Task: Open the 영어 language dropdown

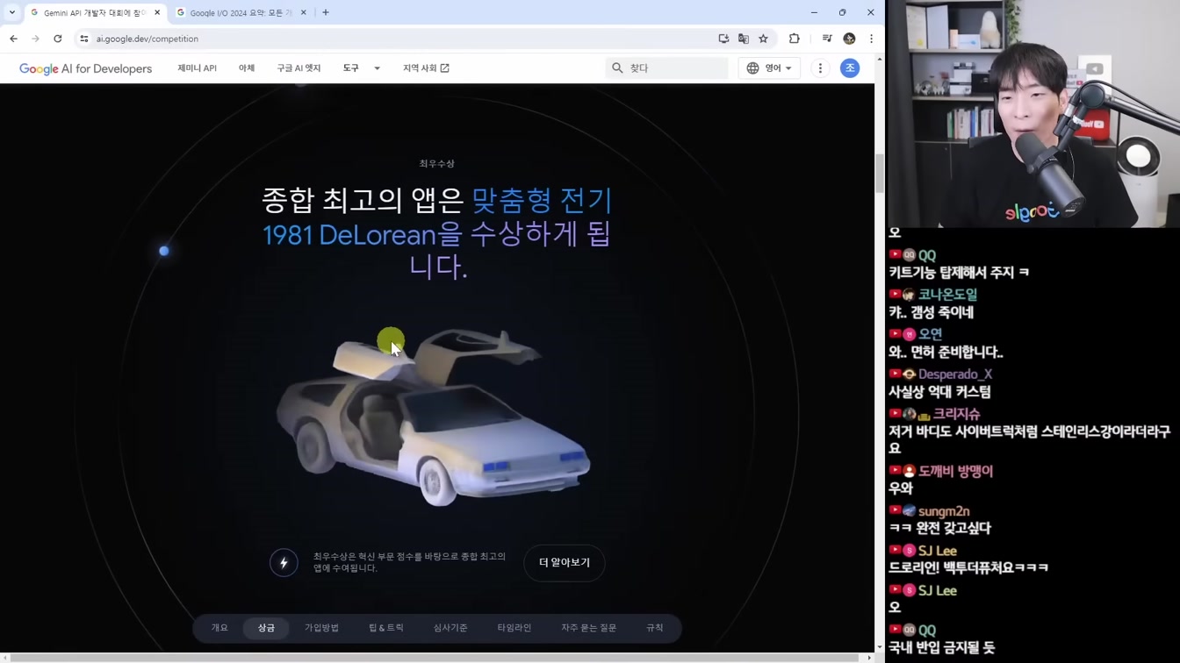Action: click(x=769, y=68)
